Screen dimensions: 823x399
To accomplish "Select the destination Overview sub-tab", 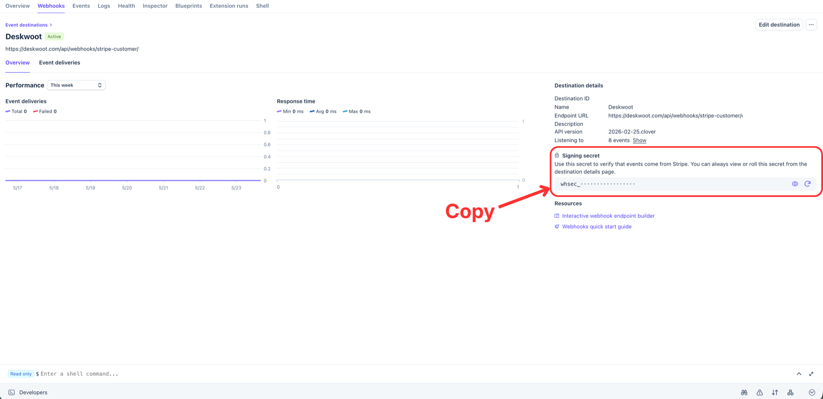I will click(17, 63).
